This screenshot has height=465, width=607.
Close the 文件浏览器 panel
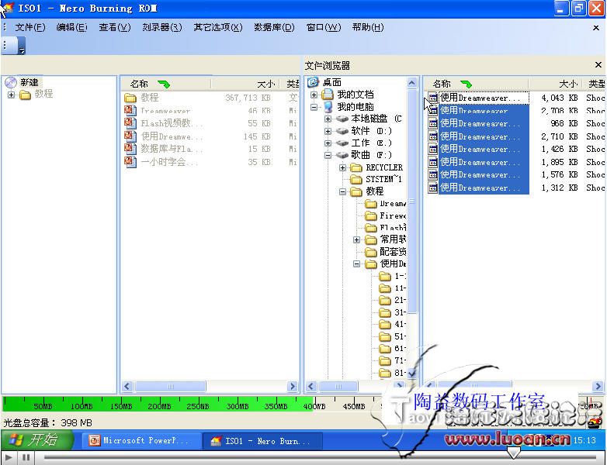tap(598, 64)
